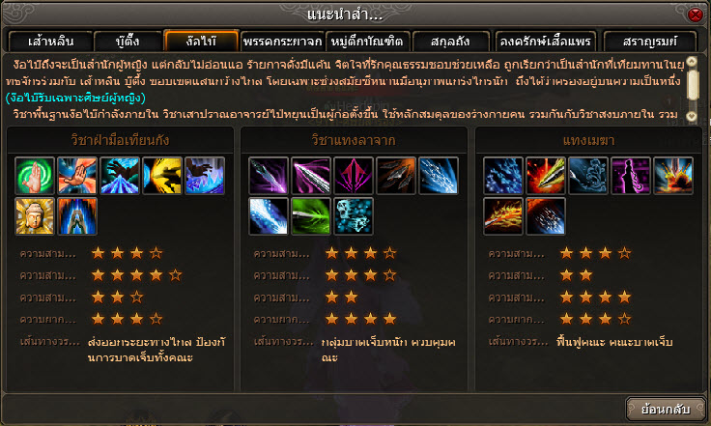The height and width of the screenshot is (426, 711).
Task: Select the green needle streak skill icon
Action: click(x=311, y=216)
